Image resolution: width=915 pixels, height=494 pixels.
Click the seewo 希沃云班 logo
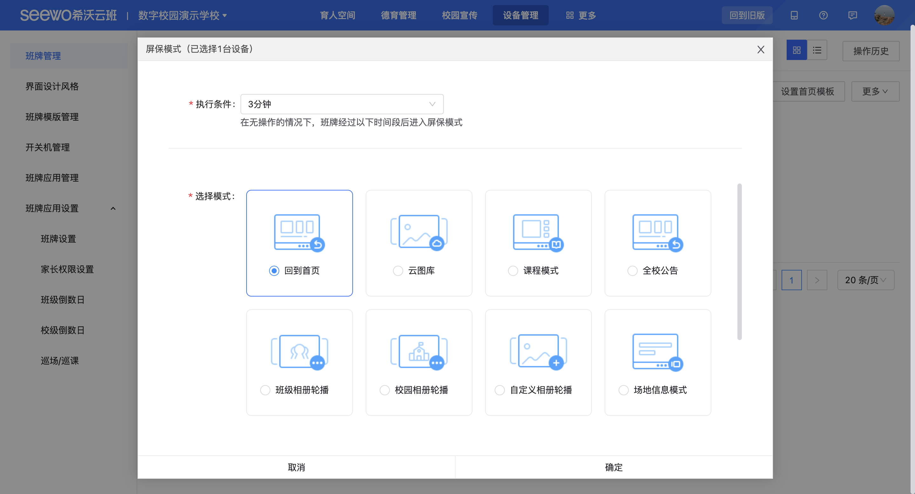68,15
